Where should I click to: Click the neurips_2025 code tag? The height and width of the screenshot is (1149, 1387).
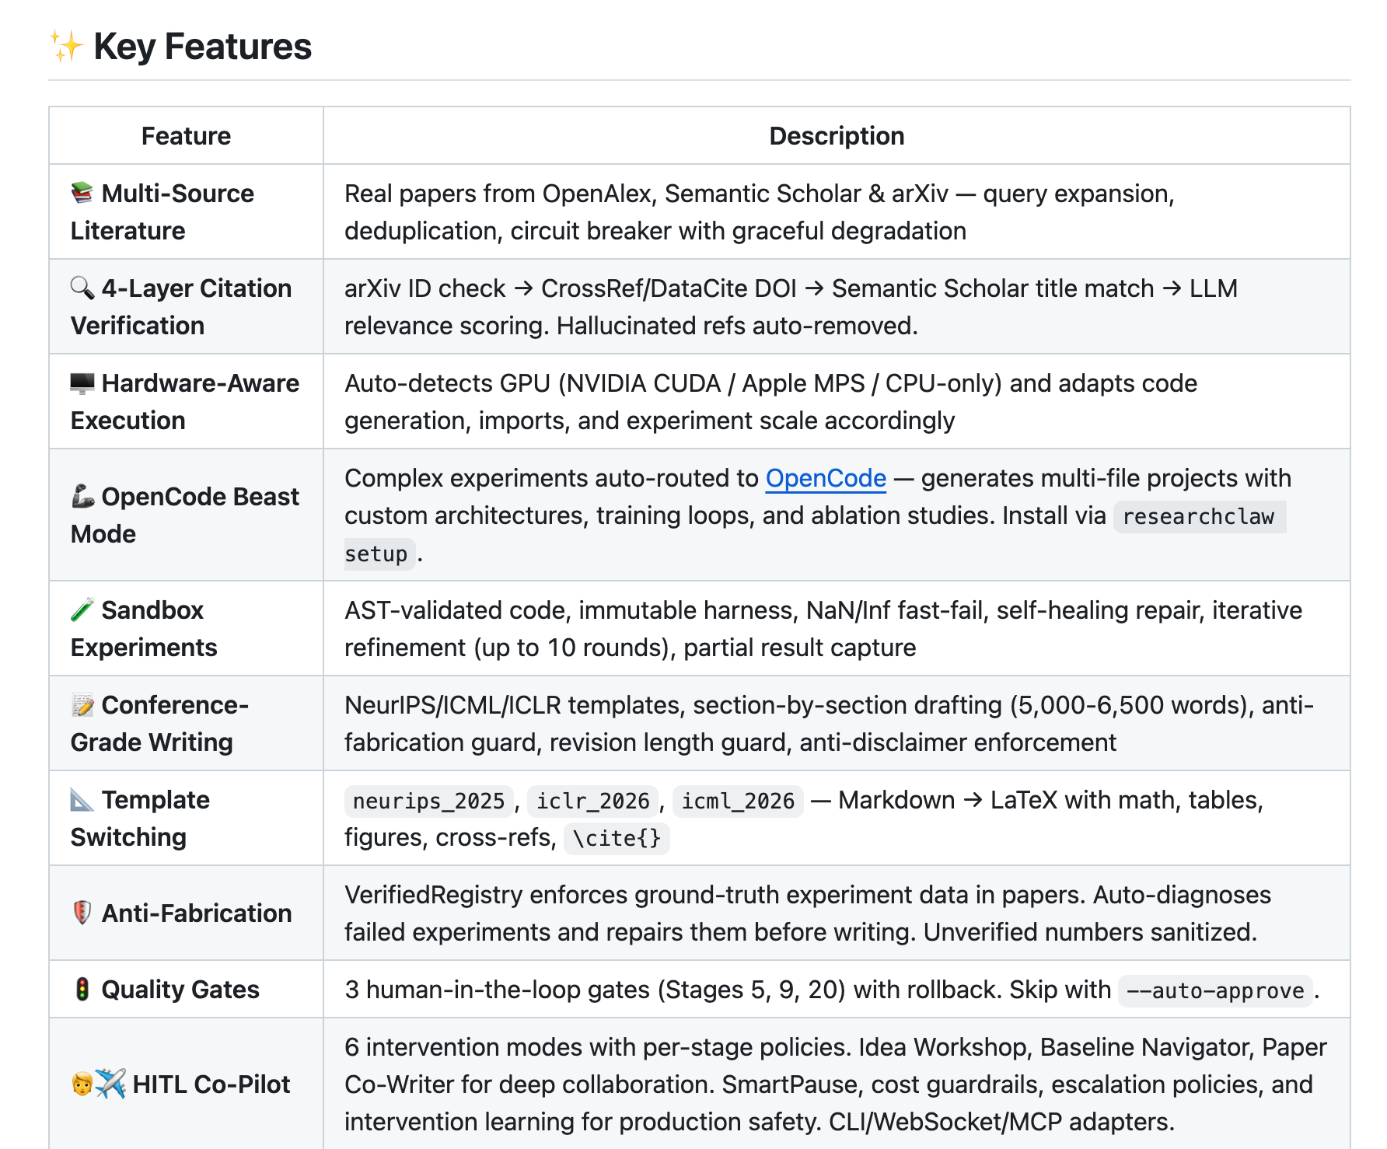tap(428, 801)
